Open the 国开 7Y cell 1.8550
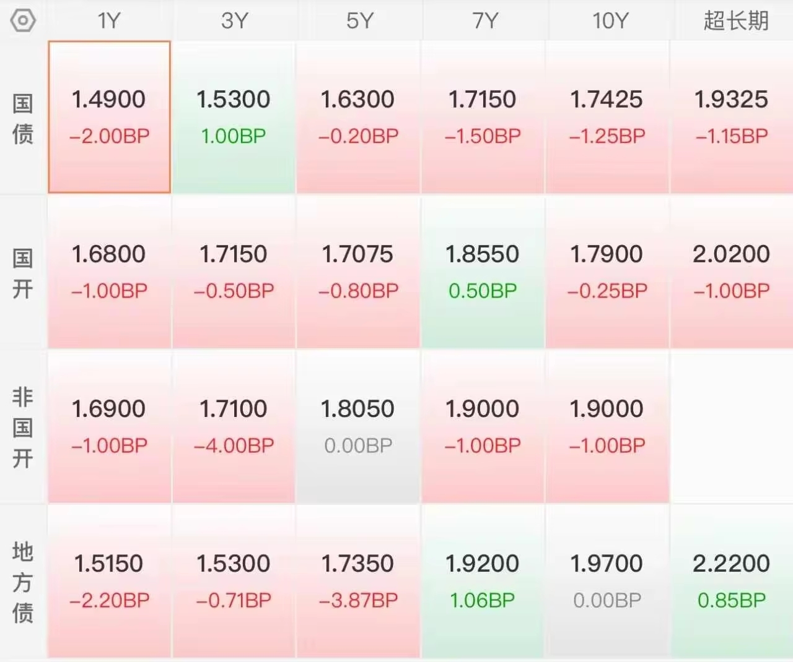Screen dimensions: 793x662 (483, 272)
